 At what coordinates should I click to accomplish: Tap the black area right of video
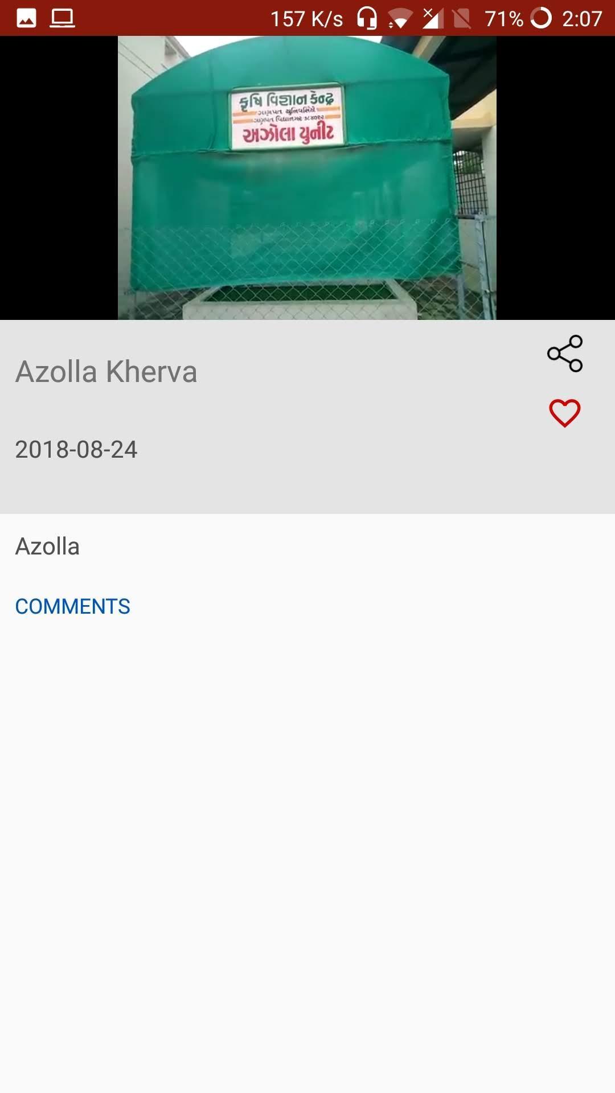556,178
